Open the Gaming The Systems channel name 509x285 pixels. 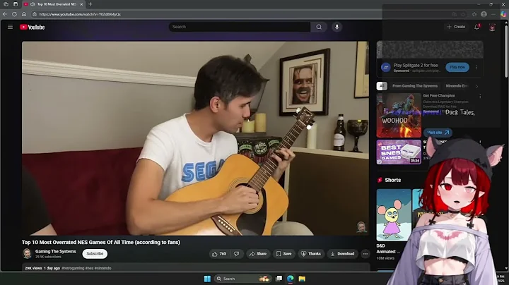(56, 251)
